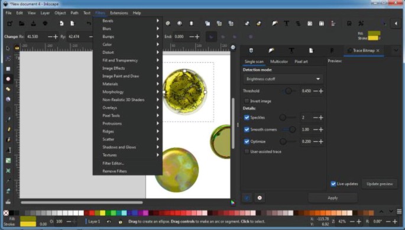Click the Update preview button

click(x=380, y=184)
